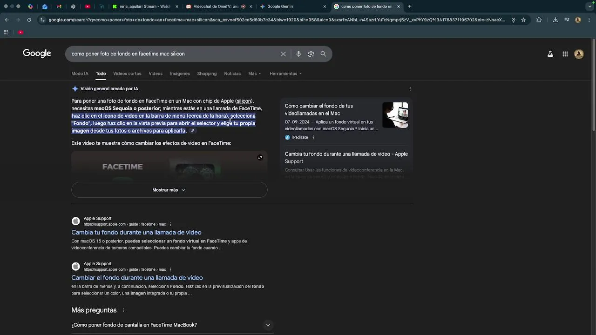This screenshot has width=596, height=335.
Task: Open the Google apps grid
Action: (x=565, y=54)
